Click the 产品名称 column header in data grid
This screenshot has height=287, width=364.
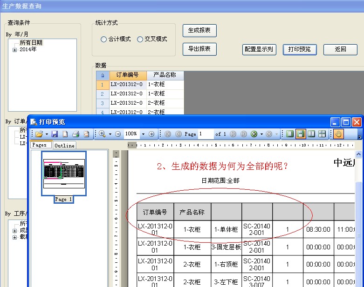[165, 75]
